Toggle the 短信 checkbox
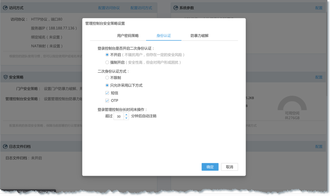 point(107,93)
